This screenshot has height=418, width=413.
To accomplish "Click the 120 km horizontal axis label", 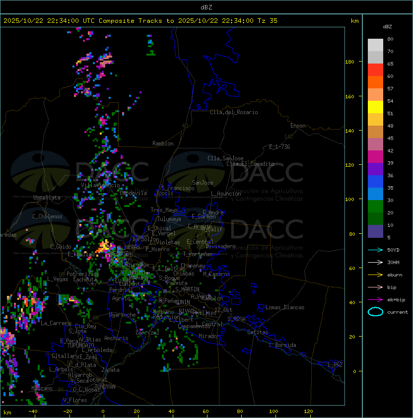I will coord(308,412).
